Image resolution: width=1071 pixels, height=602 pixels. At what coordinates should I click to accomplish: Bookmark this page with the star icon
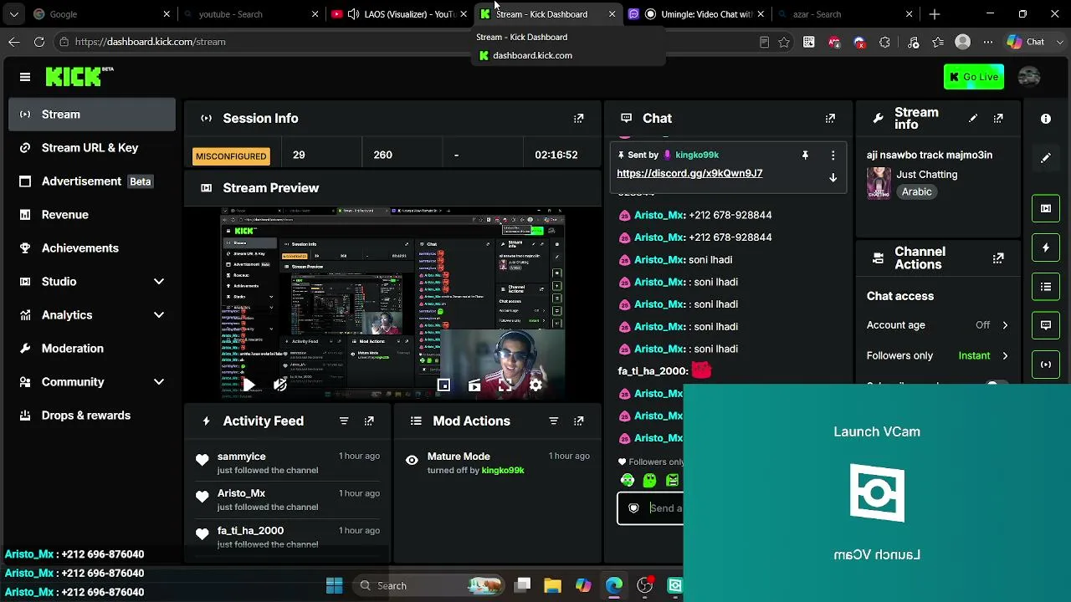784,42
